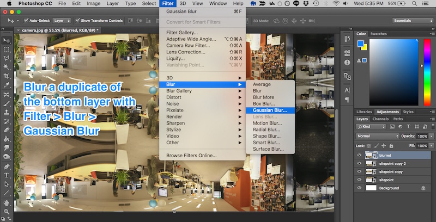Toggle Show Transform Controls checkbox
Viewport: 436px width, 222px height.
[77, 21]
